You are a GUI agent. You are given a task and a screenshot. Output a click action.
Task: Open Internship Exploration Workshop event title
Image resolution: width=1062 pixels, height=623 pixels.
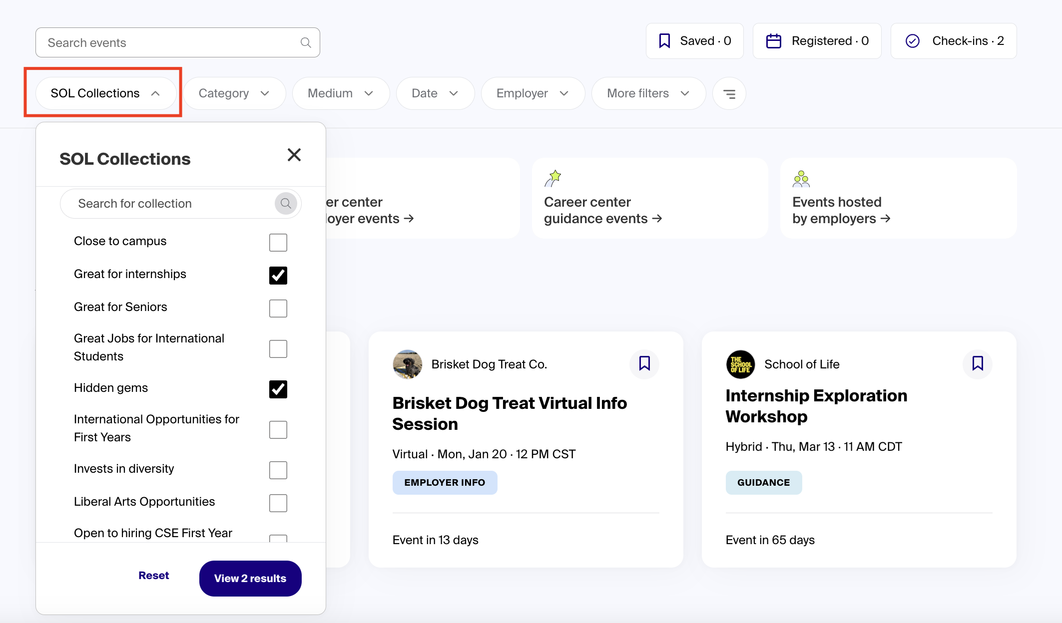tap(816, 406)
